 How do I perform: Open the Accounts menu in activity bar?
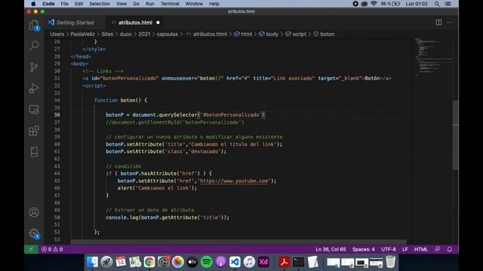[34, 212]
